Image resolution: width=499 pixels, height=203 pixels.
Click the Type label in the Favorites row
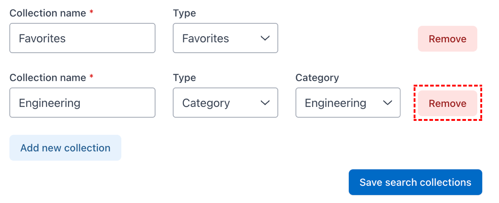184,14
